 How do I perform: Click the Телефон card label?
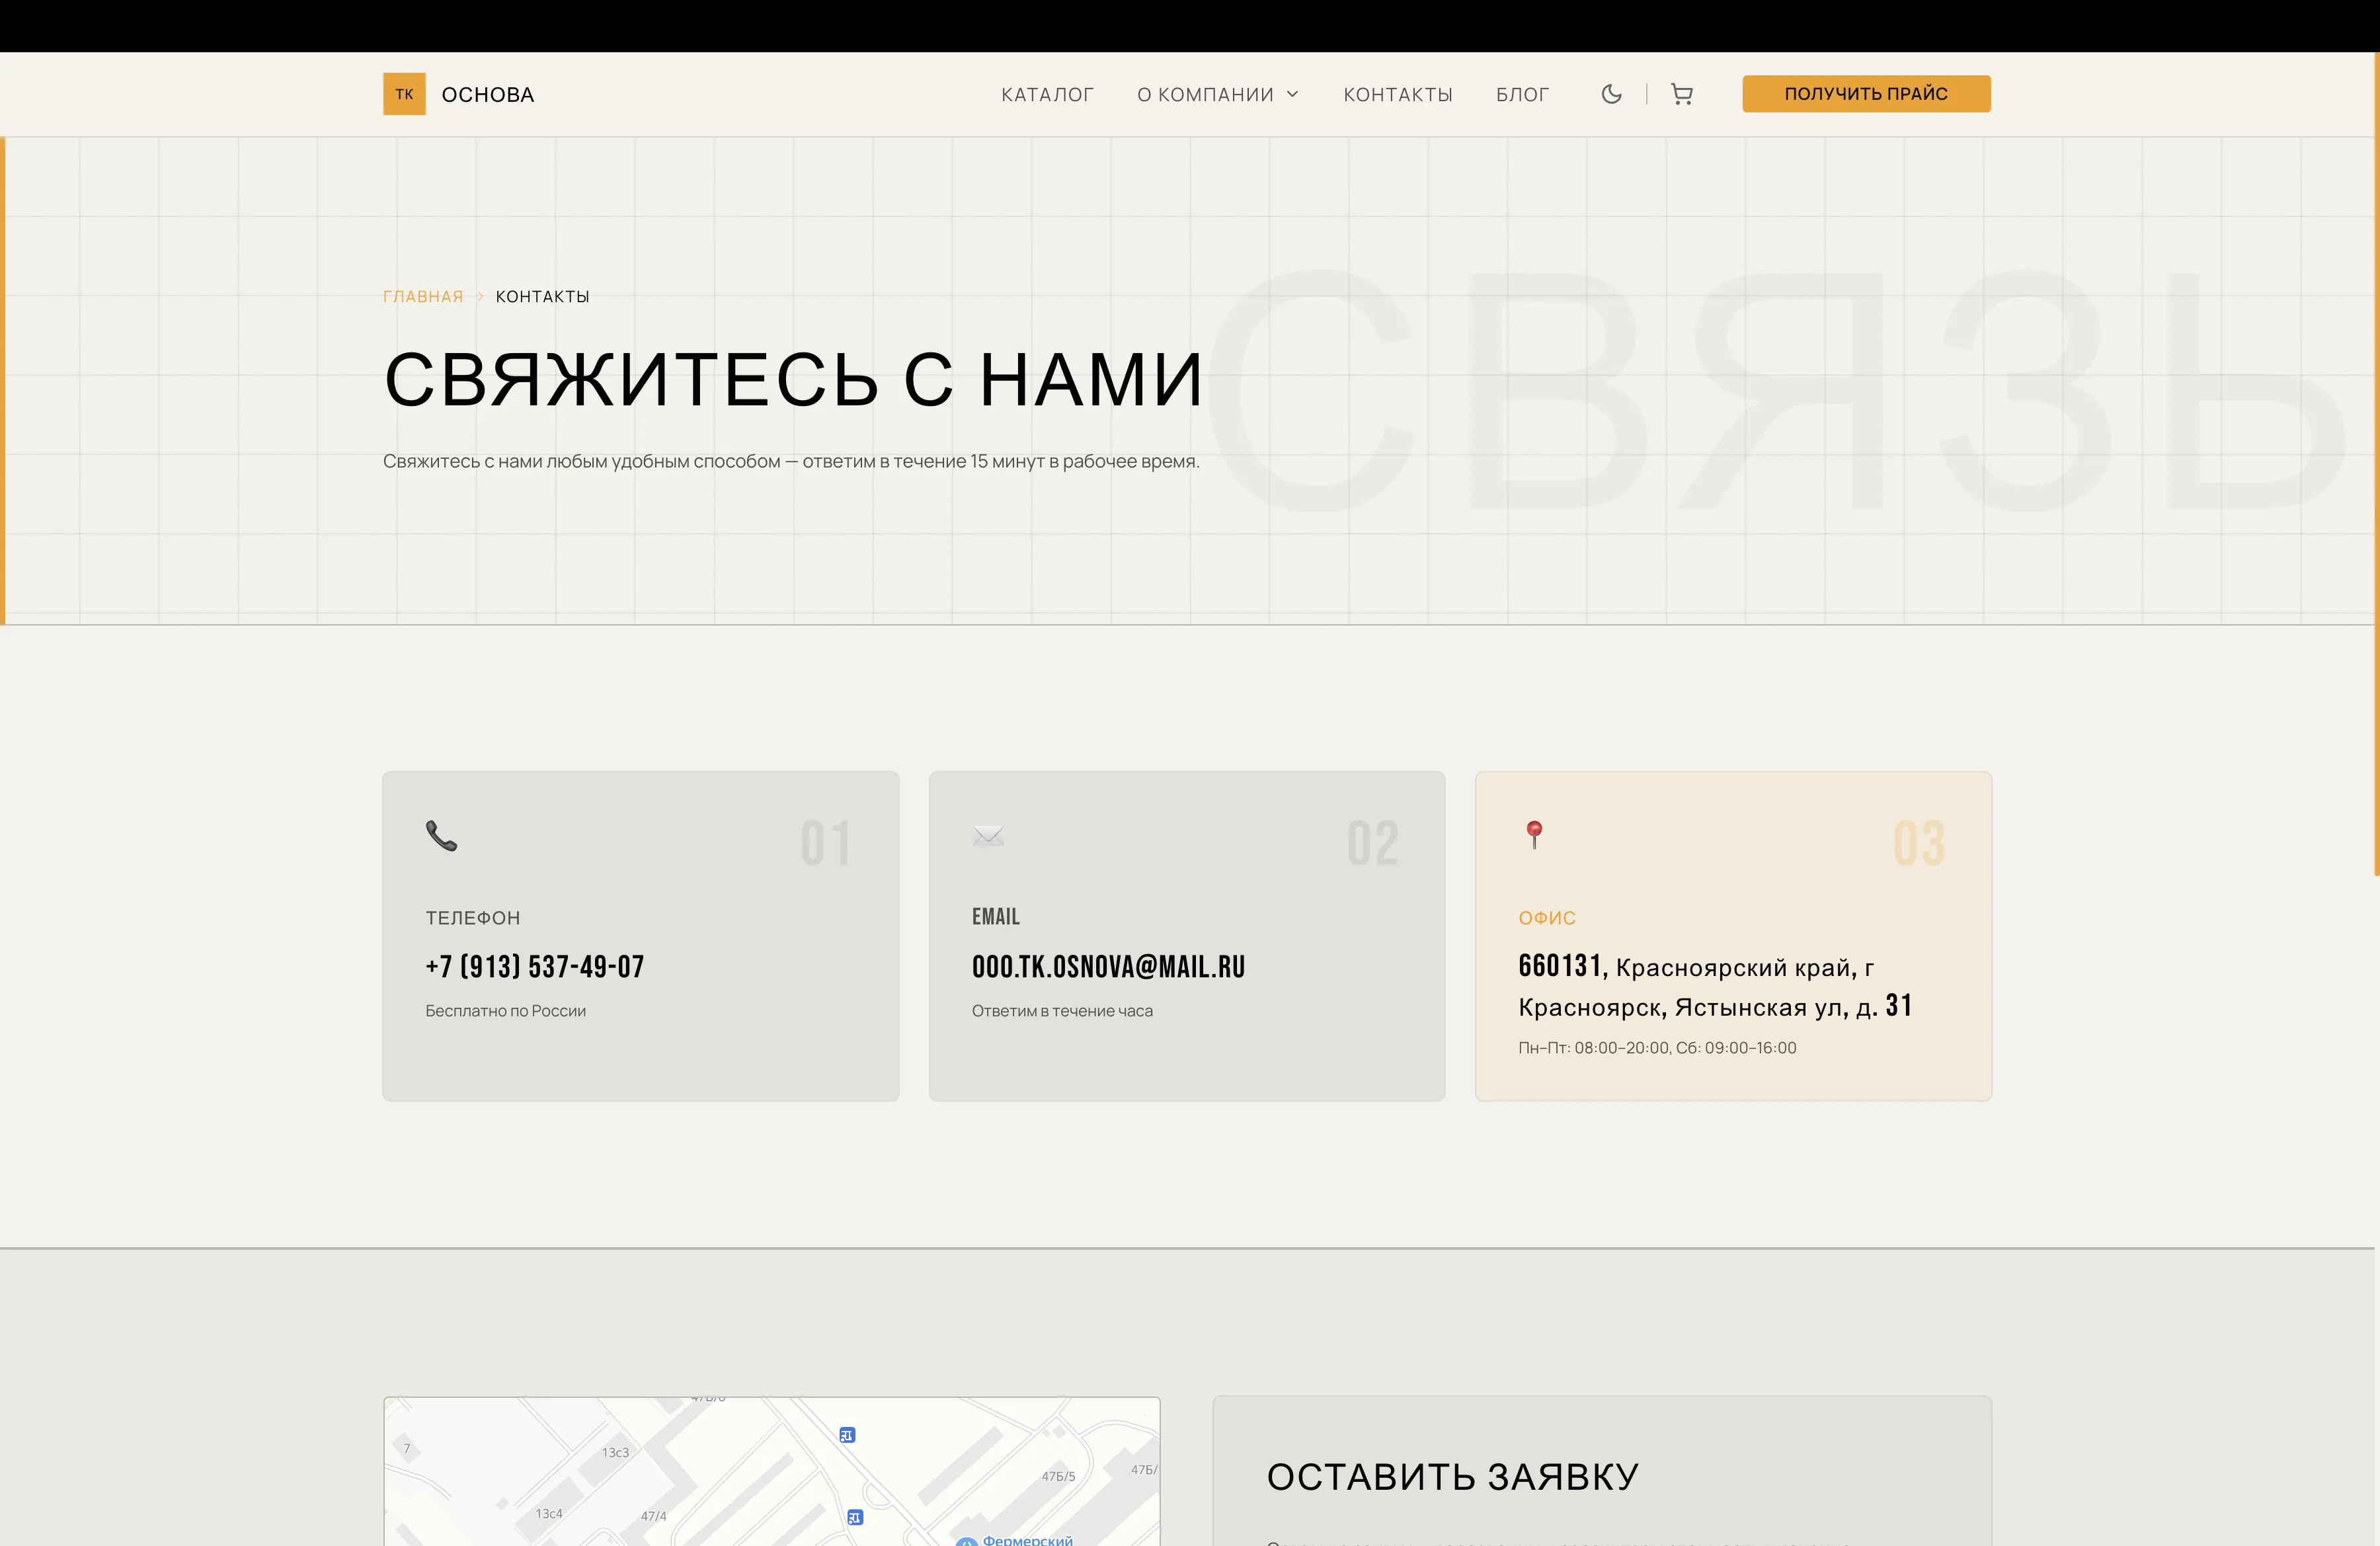(472, 918)
